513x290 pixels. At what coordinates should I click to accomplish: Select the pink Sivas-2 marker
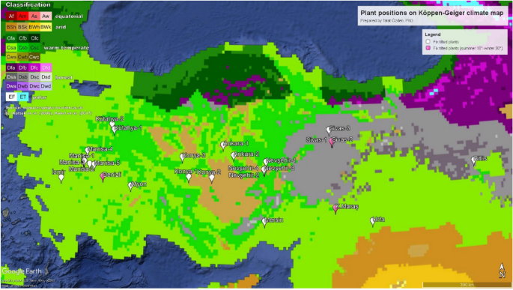pos(332,142)
